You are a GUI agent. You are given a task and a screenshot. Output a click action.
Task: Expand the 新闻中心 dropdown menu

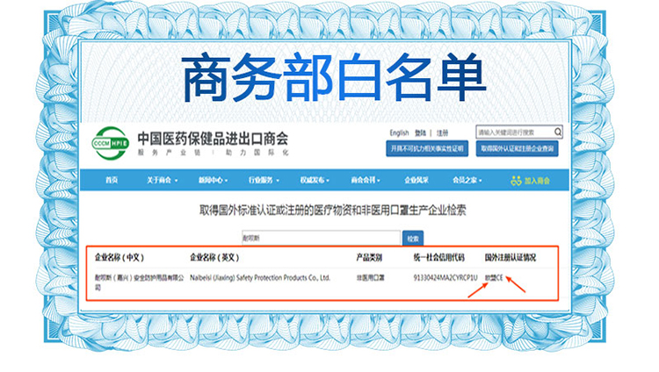(214, 180)
